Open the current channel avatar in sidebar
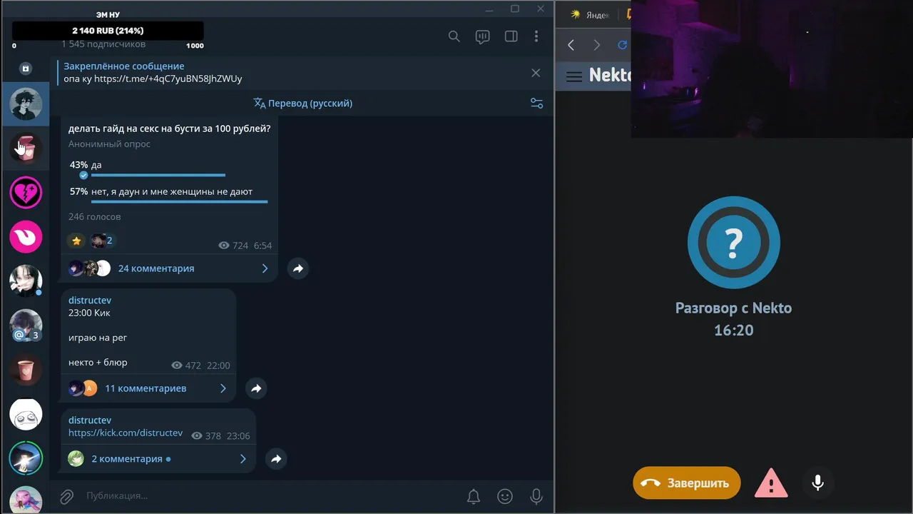The height and width of the screenshot is (514, 913). (x=26, y=104)
